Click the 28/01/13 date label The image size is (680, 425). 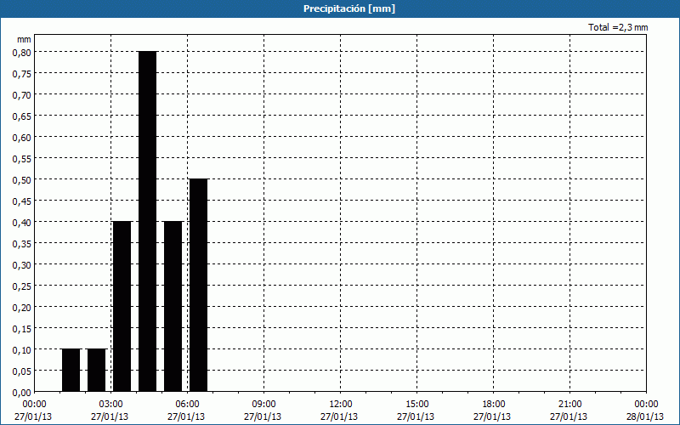645,416
